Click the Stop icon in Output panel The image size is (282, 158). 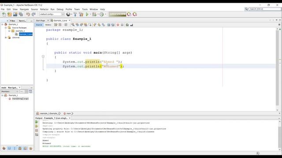pos(37,130)
